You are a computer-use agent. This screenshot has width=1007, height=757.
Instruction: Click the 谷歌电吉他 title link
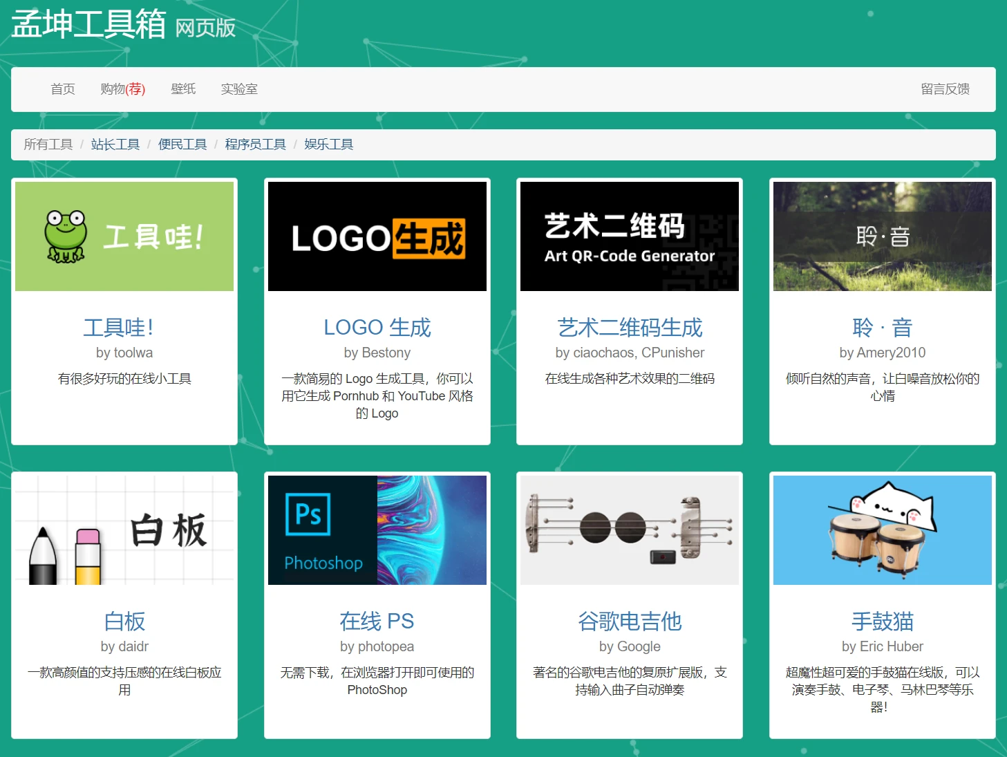[629, 622]
